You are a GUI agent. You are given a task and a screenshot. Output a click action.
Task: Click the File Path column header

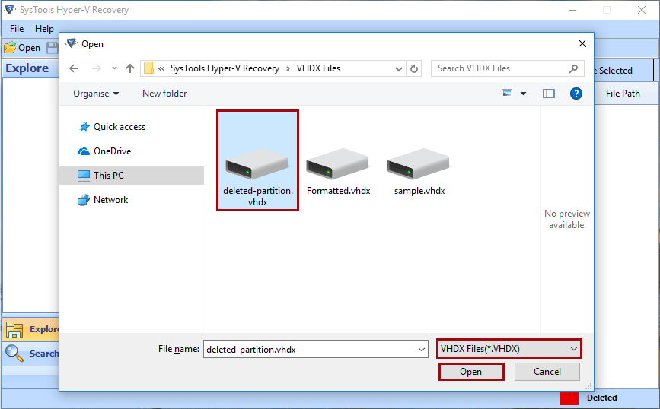(623, 94)
